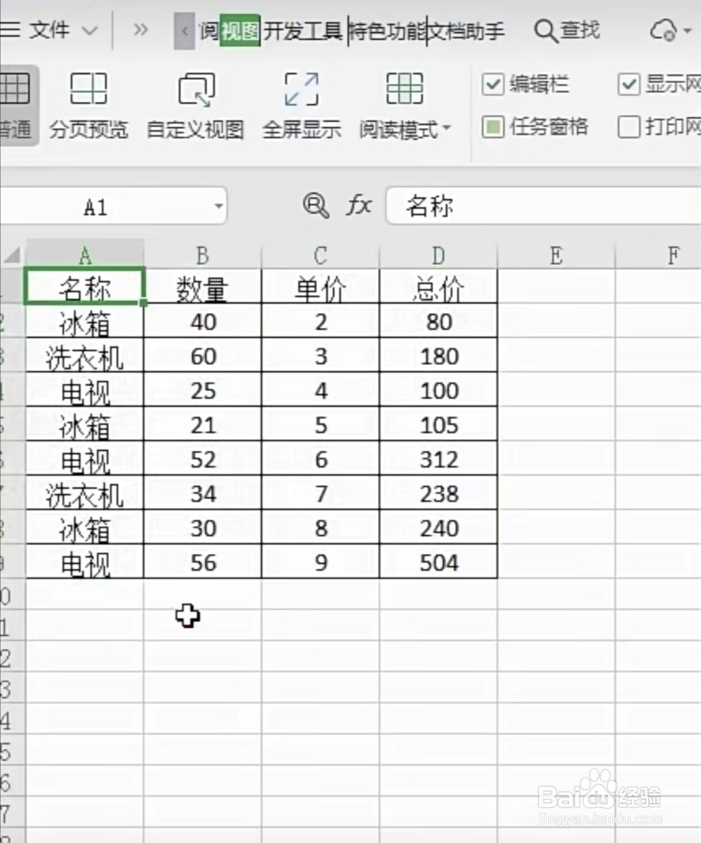This screenshot has height=843, width=701.
Task: Enable the 打印网格 print gridlines checkbox
Action: click(x=628, y=128)
